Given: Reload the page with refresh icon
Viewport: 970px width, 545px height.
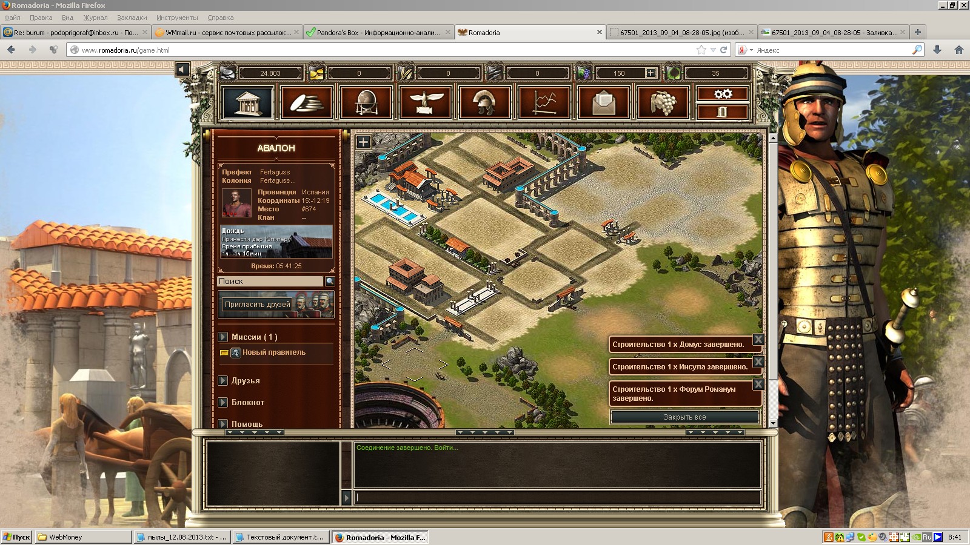Looking at the screenshot, I should point(723,50).
